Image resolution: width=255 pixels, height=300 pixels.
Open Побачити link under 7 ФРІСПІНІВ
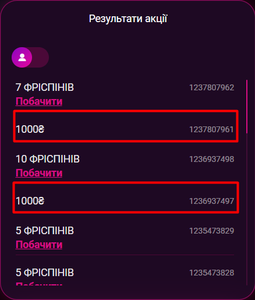pos(39,101)
